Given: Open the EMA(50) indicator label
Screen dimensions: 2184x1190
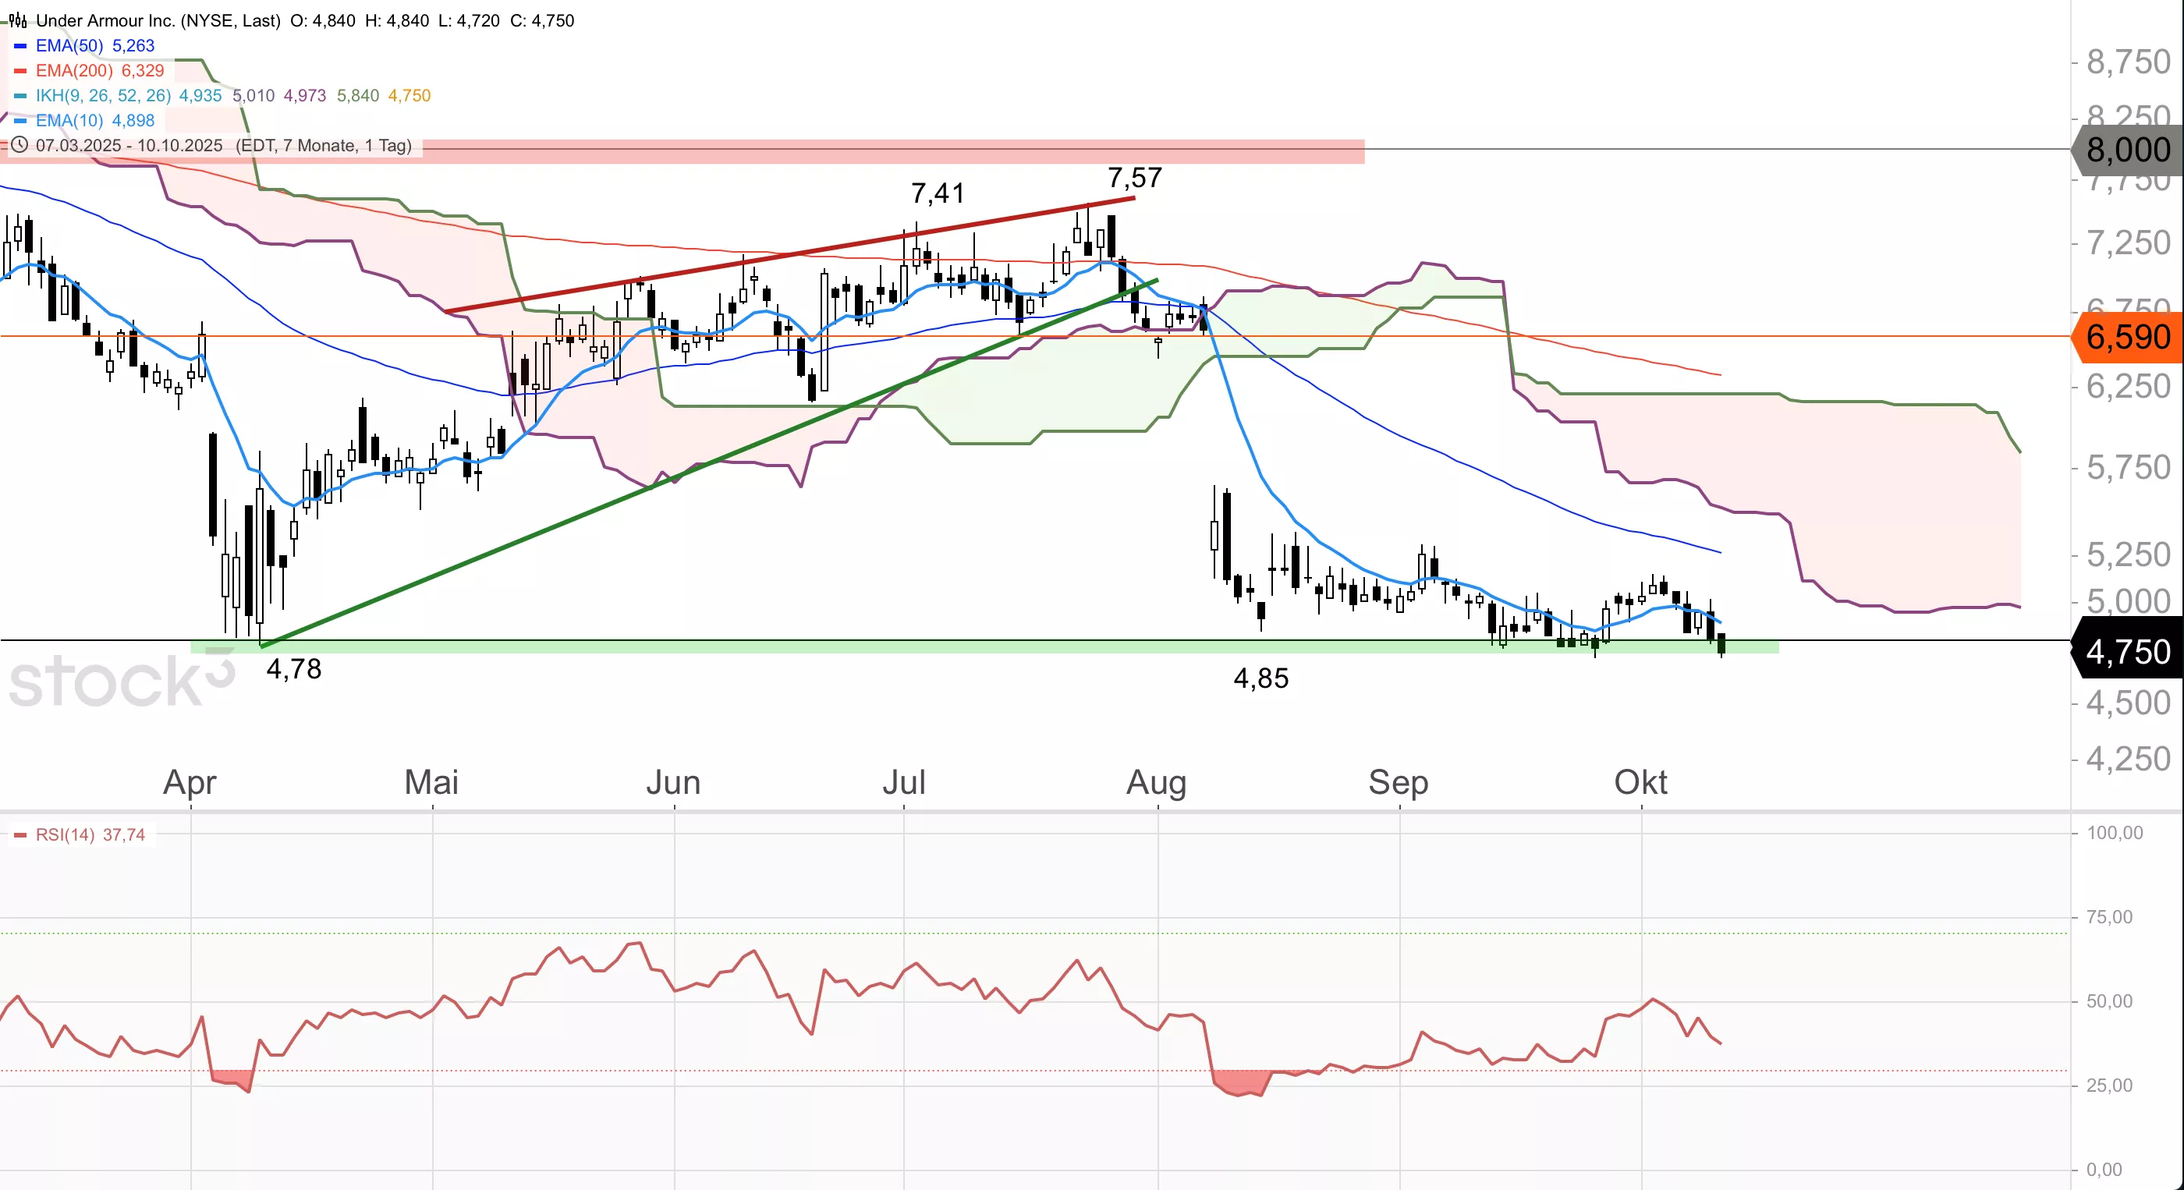Looking at the screenshot, I should 69,46.
